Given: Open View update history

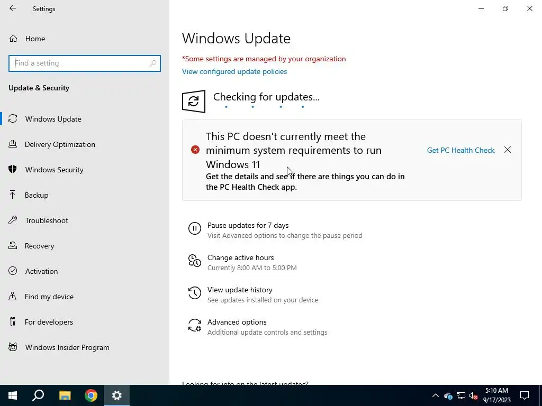Looking at the screenshot, I should pos(240,290).
